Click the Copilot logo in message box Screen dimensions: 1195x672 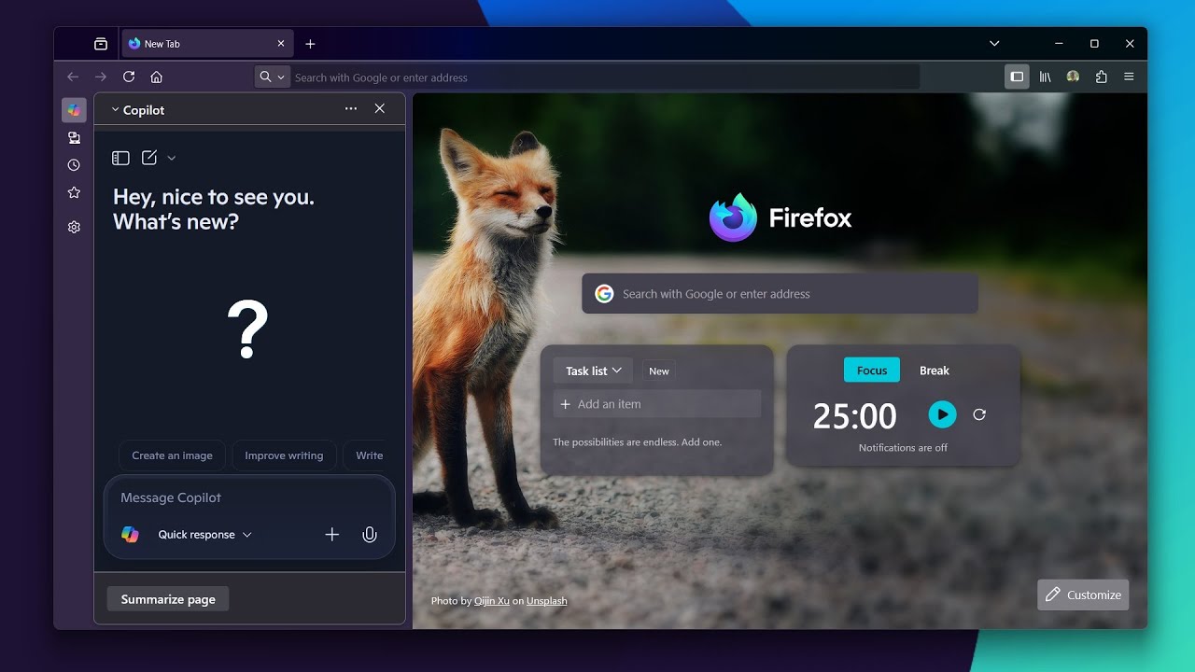[130, 535]
